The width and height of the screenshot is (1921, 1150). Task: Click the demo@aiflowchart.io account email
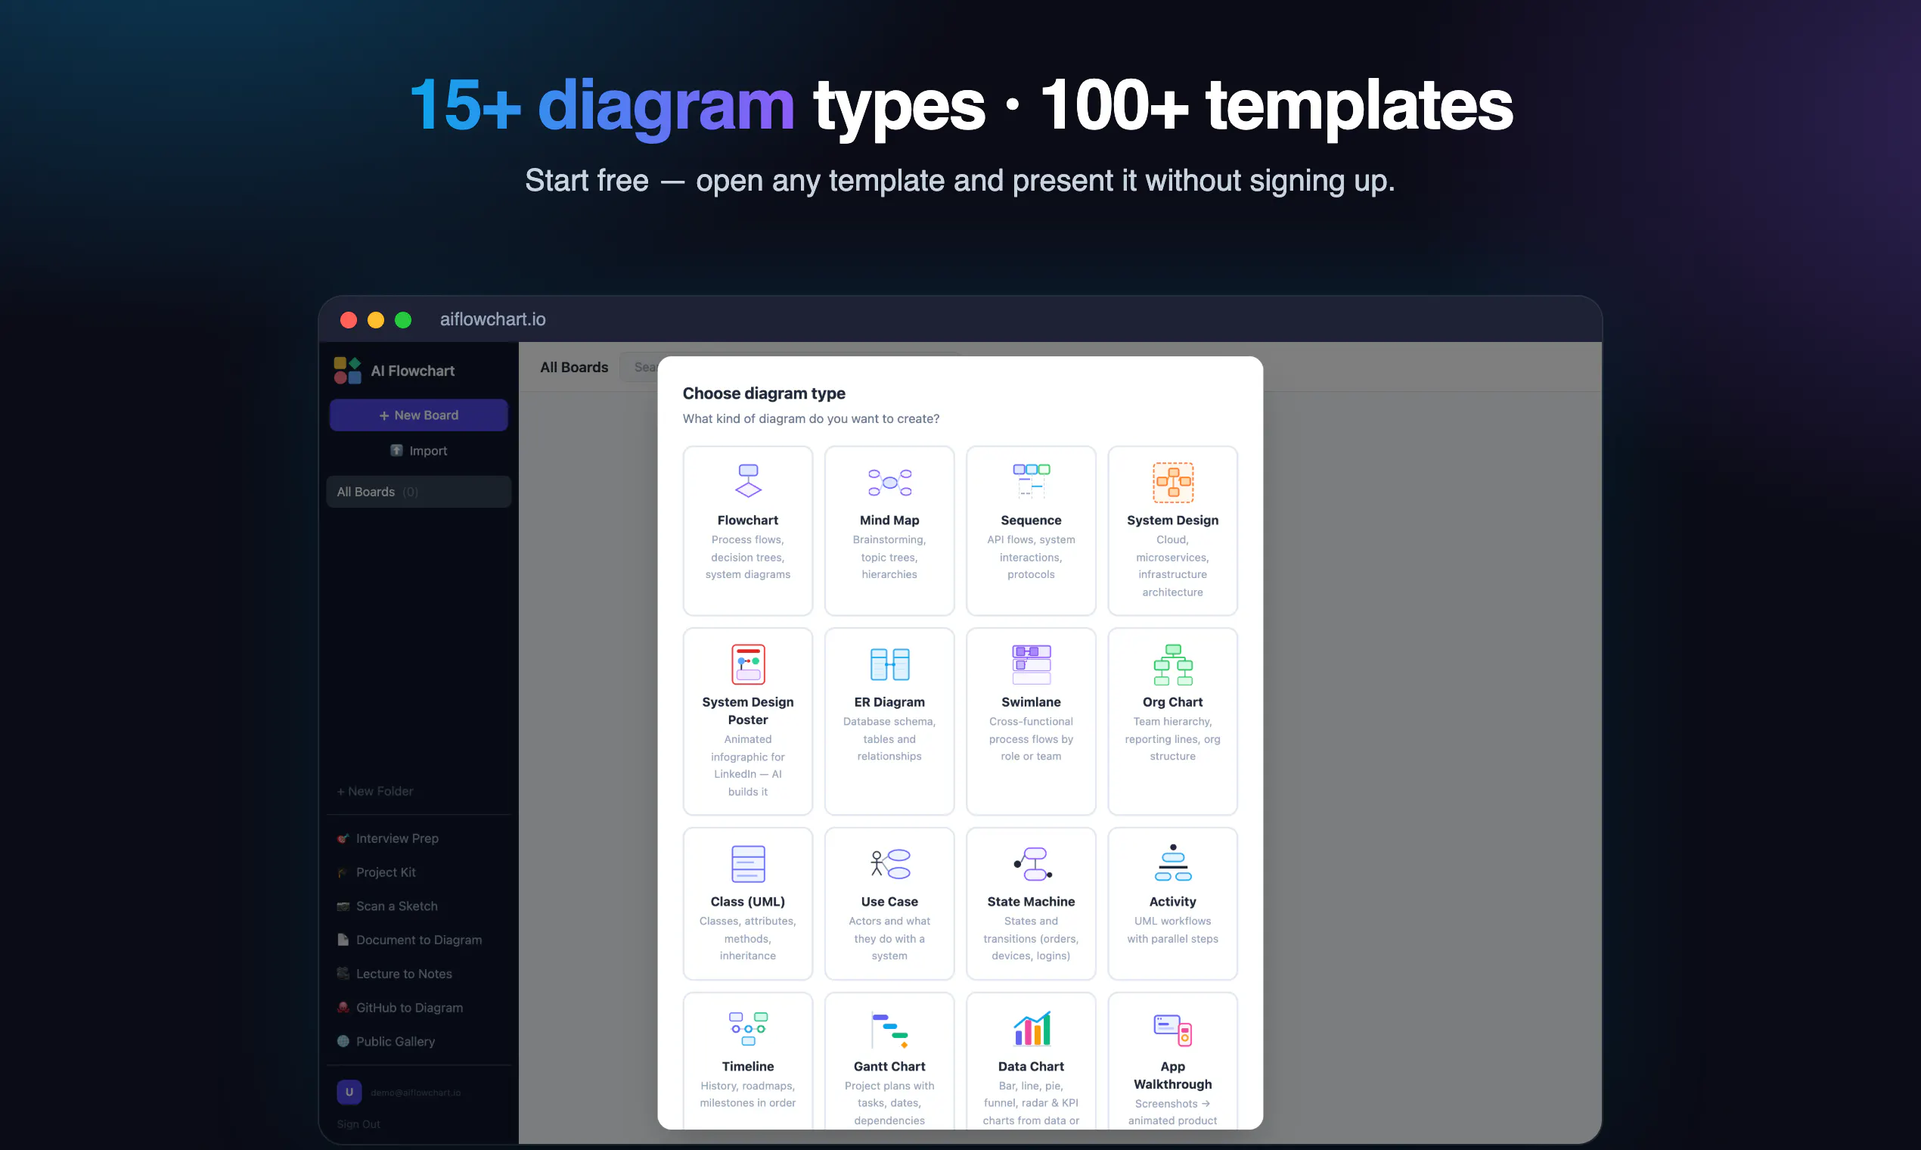tap(415, 1092)
